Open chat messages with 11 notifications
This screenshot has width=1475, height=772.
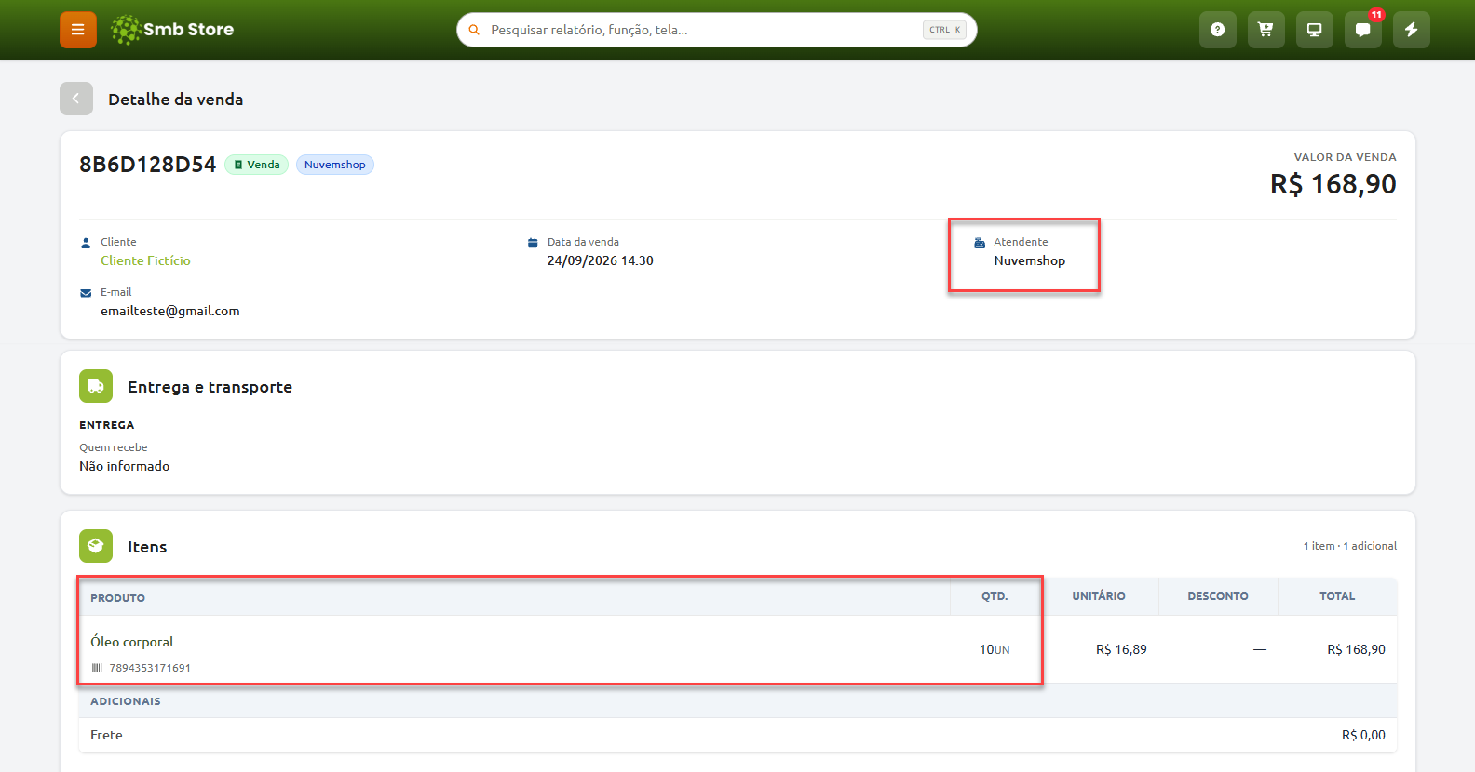1362,30
